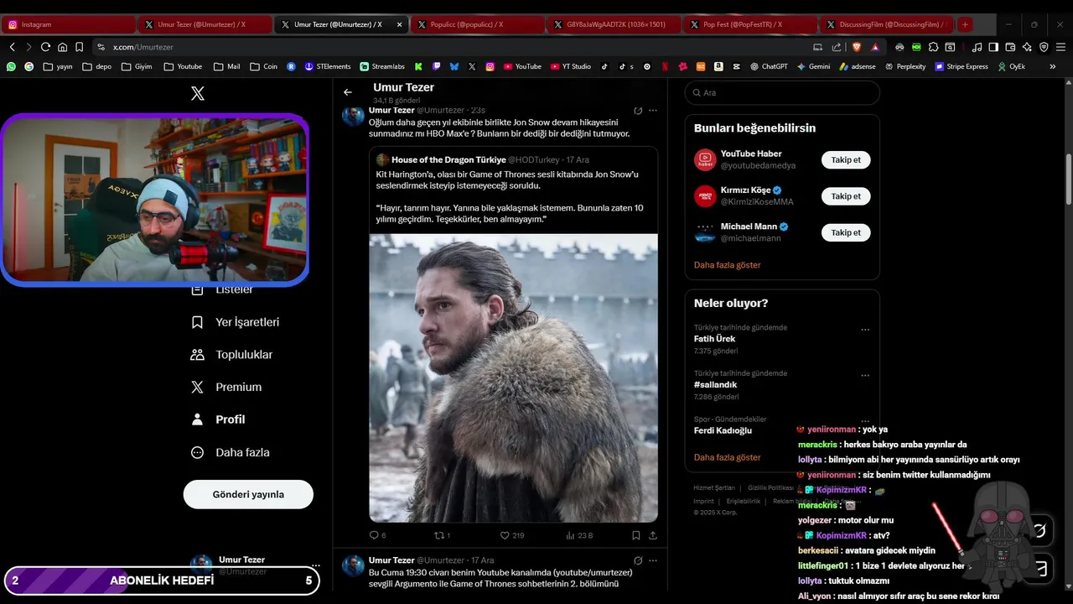Image resolution: width=1073 pixels, height=604 pixels.
Task: Follow YouTube Haber with Takip et
Action: point(846,159)
